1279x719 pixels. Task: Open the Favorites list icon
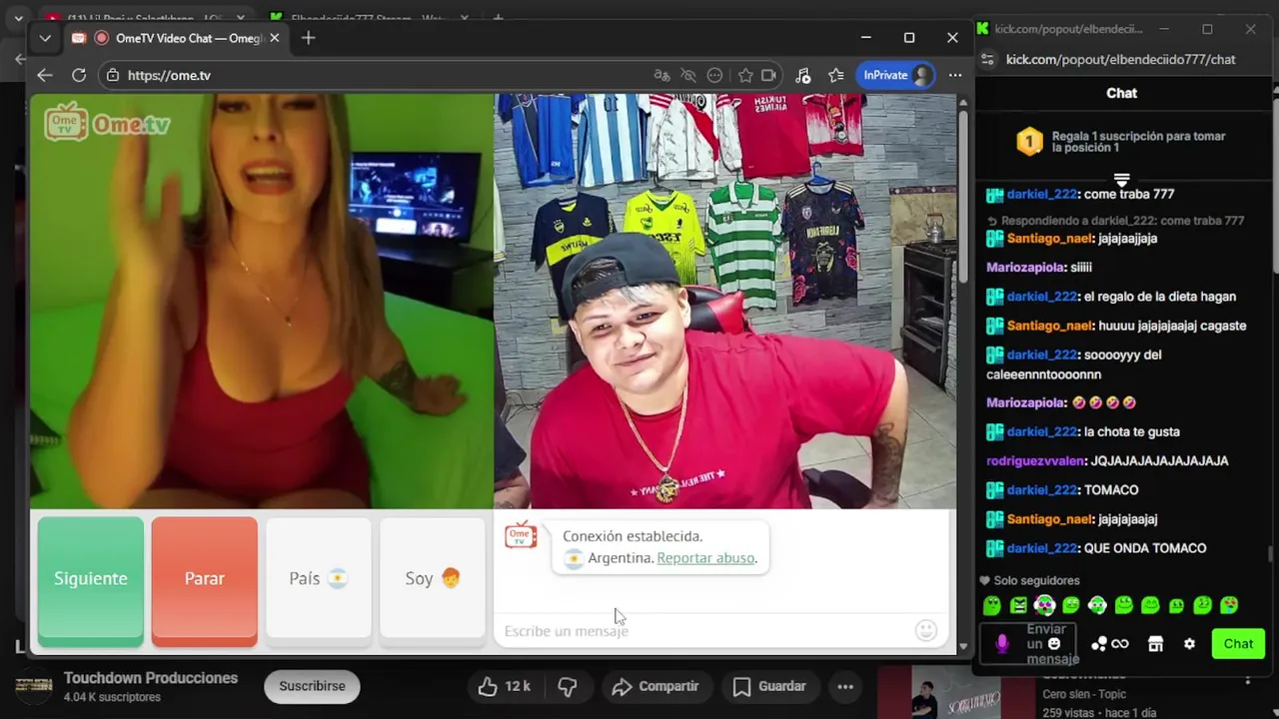point(836,75)
